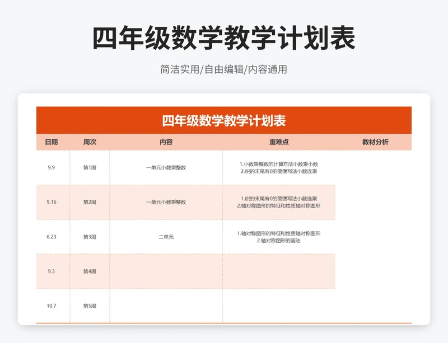Select the empty 重难点 cell in 第4周 row
The height and width of the screenshot is (343, 448).
tap(279, 271)
